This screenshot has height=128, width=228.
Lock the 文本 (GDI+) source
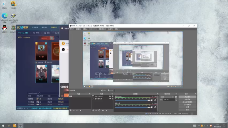(x=113, y=96)
